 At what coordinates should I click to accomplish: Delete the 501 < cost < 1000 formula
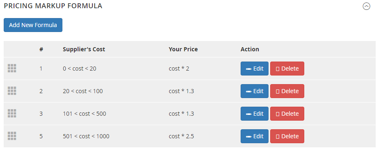[x=287, y=136]
